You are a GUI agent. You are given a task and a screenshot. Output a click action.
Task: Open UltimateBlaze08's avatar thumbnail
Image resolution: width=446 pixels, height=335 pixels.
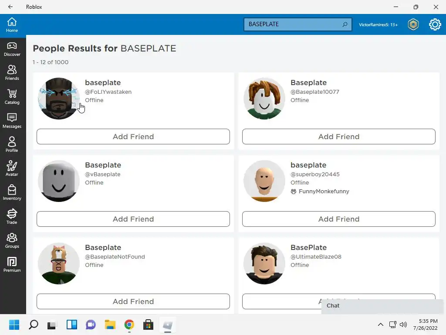264,263
